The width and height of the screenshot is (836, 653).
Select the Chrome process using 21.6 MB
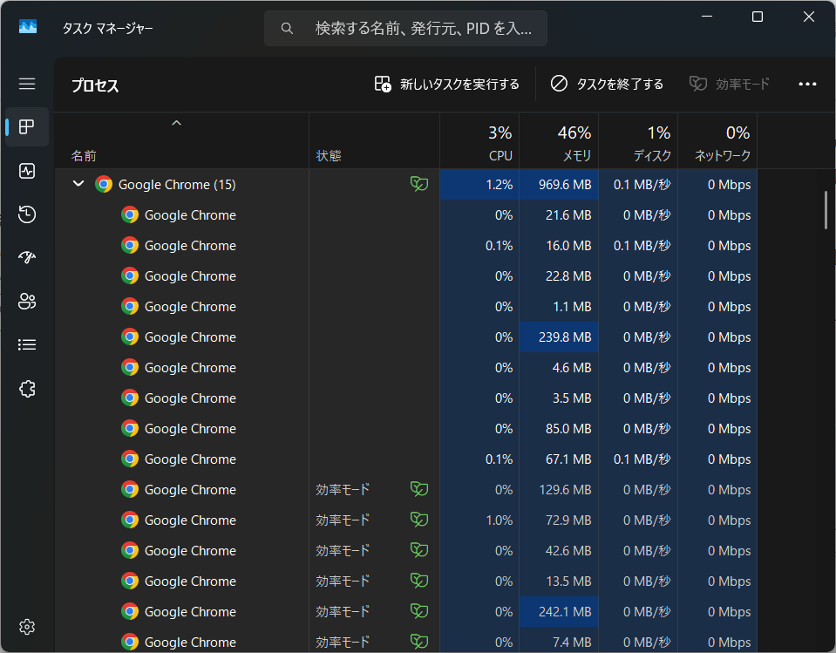405,214
